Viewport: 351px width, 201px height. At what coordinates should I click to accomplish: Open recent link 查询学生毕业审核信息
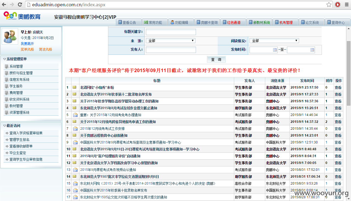tap(26, 159)
